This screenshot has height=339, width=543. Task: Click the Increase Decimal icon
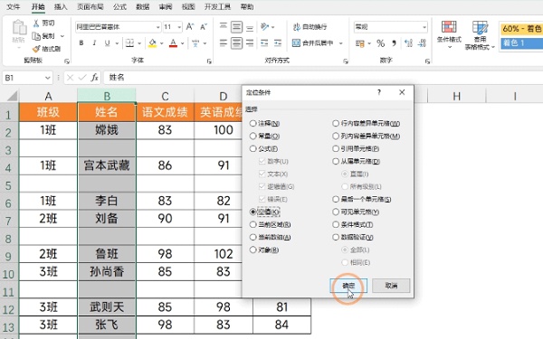pos(409,43)
